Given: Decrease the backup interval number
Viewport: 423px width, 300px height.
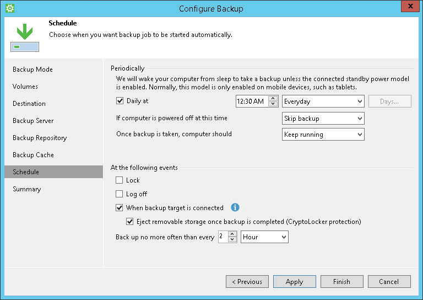Looking at the screenshot, I should (x=232, y=239).
